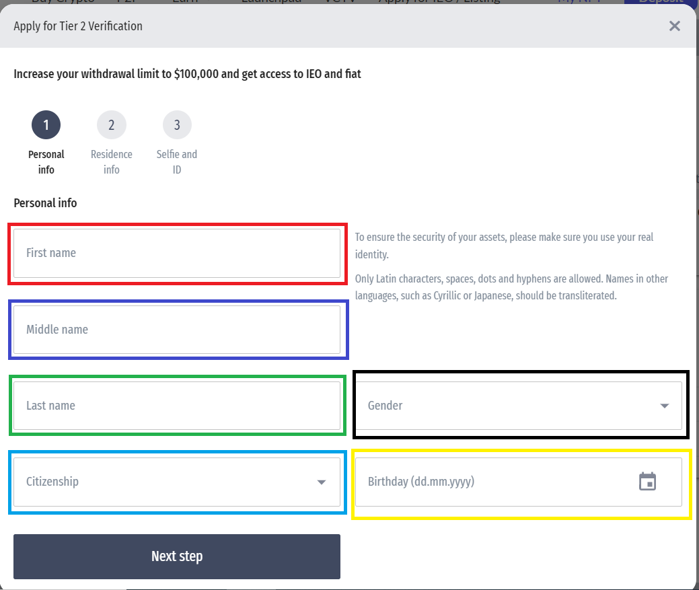This screenshot has height=590, width=699.
Task: Focus the First name field
Action: (x=176, y=253)
